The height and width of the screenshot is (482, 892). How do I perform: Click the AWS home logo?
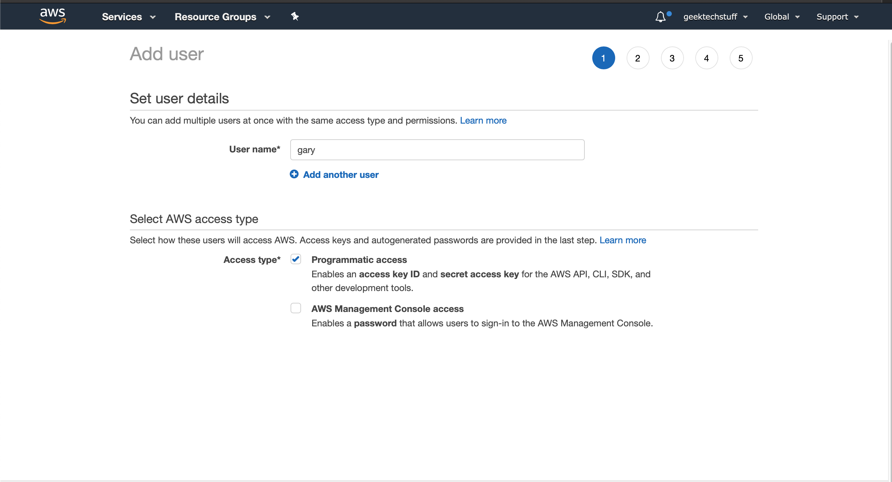tap(53, 16)
